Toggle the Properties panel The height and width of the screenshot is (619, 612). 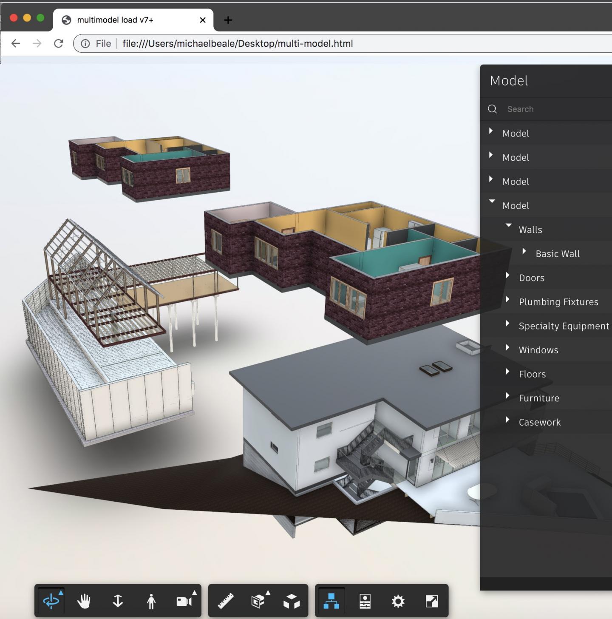pos(365,601)
